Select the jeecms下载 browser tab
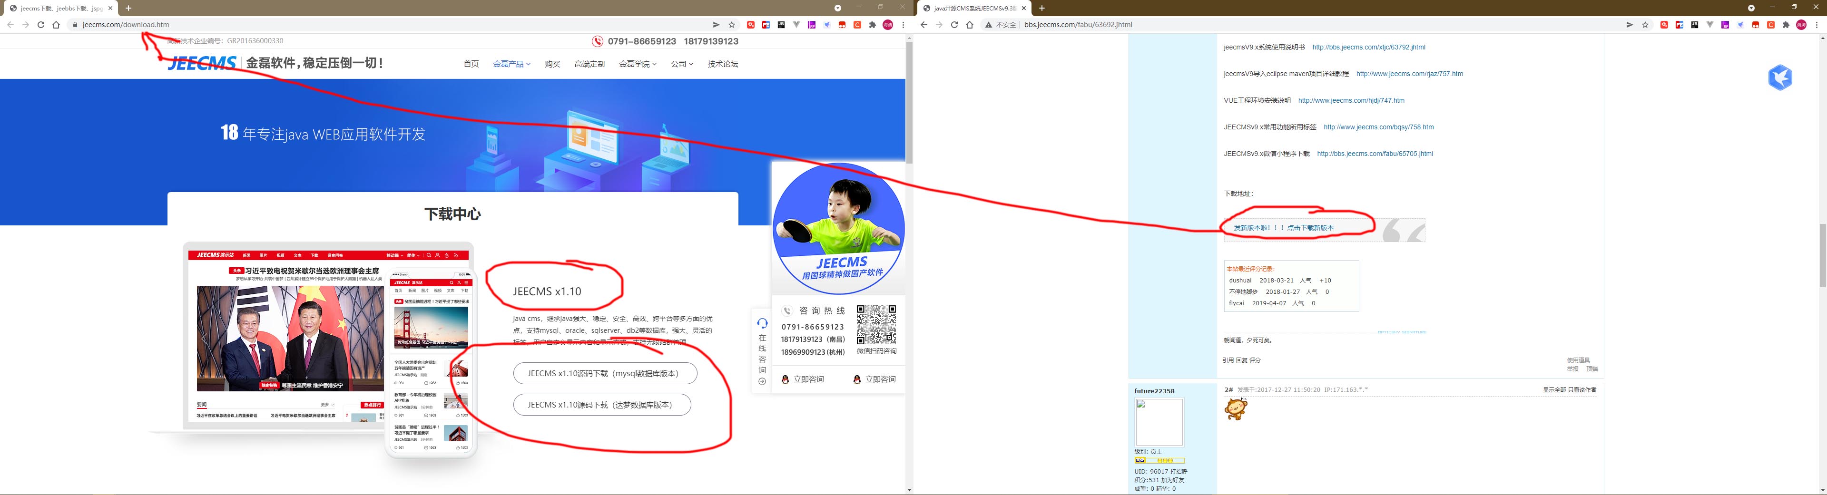 click(61, 9)
